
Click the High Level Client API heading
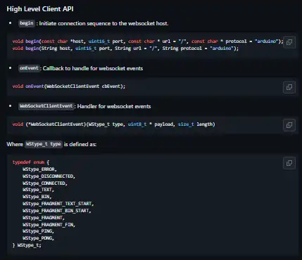coord(40,9)
